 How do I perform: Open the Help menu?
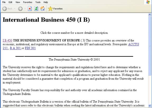pos(46,2)
